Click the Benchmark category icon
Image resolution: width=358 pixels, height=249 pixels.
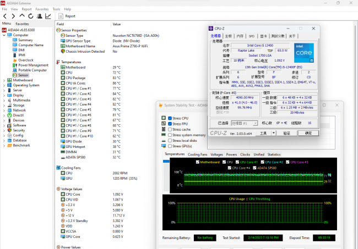click(x=9, y=145)
